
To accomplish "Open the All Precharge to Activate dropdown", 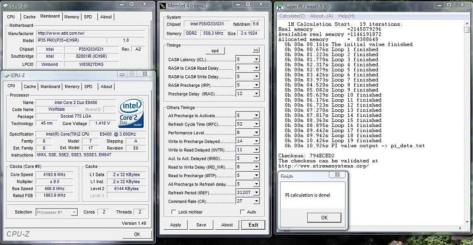I will pos(256,115).
